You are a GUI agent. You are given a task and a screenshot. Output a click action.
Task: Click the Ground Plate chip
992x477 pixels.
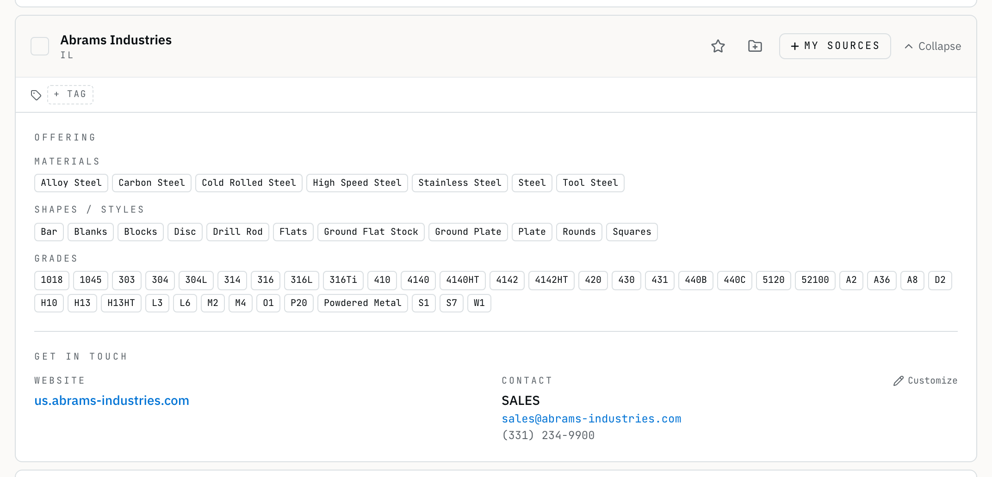tap(468, 232)
